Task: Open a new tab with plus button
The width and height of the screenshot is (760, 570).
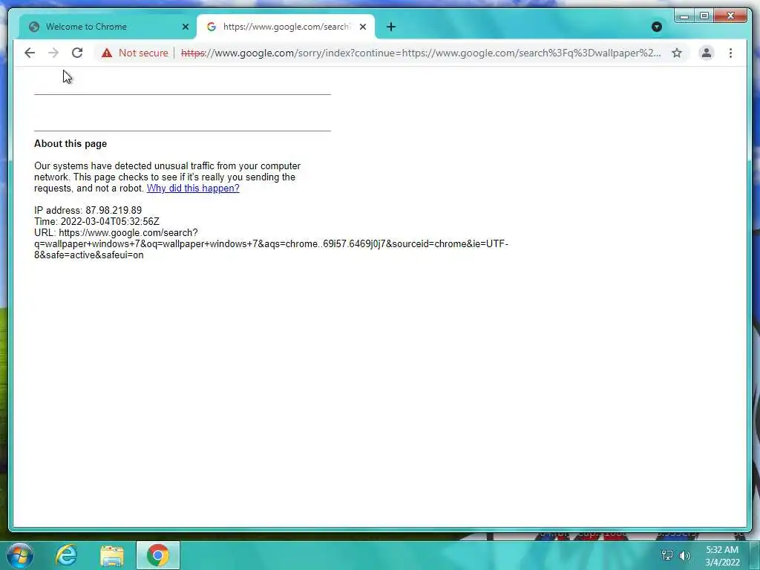Action: pos(391,27)
